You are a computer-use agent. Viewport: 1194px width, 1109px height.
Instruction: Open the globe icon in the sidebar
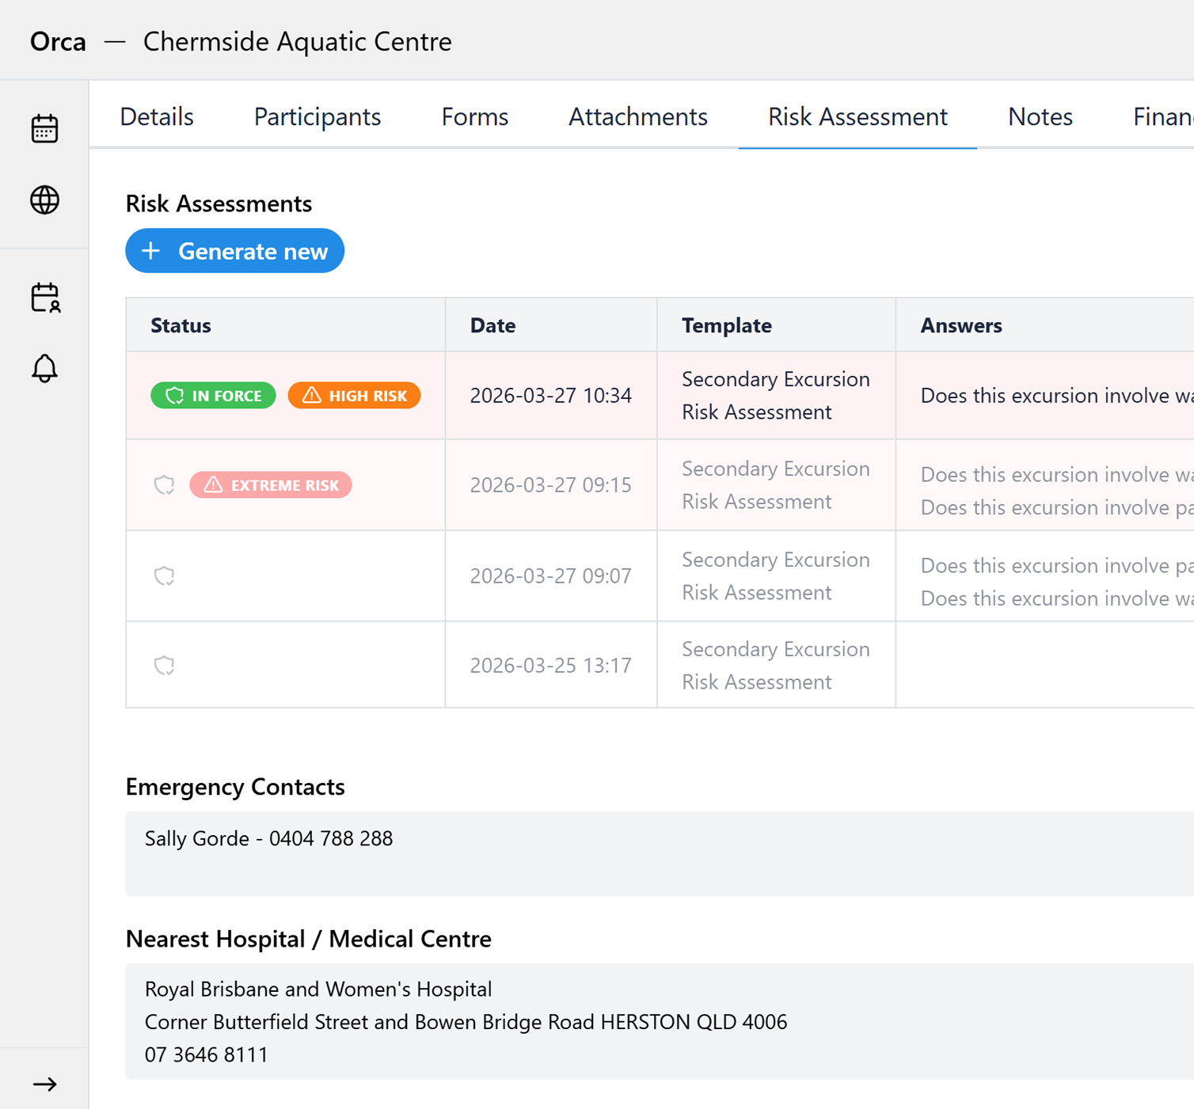tap(44, 199)
